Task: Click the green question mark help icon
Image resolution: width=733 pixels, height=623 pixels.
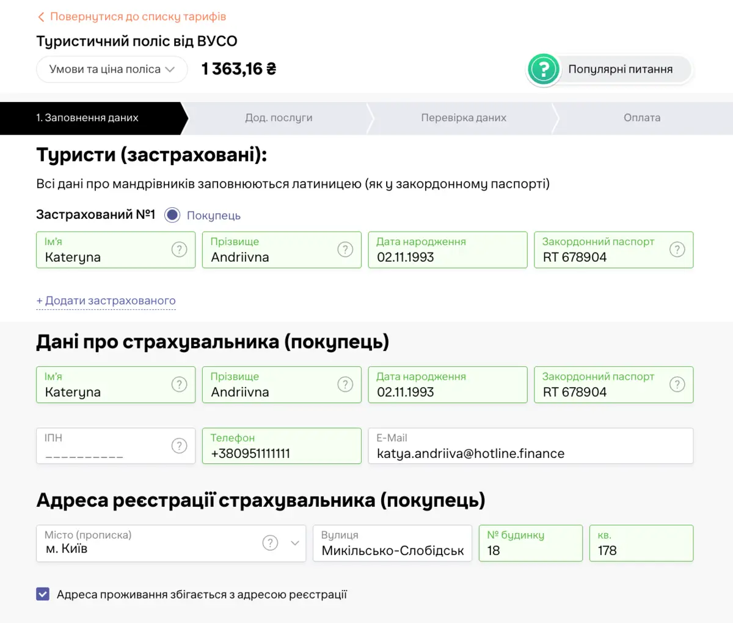Action: tap(543, 70)
